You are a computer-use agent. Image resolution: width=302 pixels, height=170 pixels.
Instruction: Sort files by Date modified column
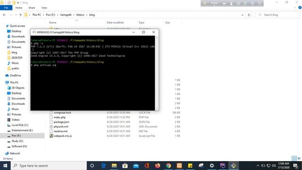click(115, 23)
